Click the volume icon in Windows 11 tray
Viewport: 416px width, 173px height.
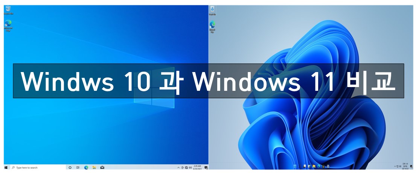(x=400, y=166)
